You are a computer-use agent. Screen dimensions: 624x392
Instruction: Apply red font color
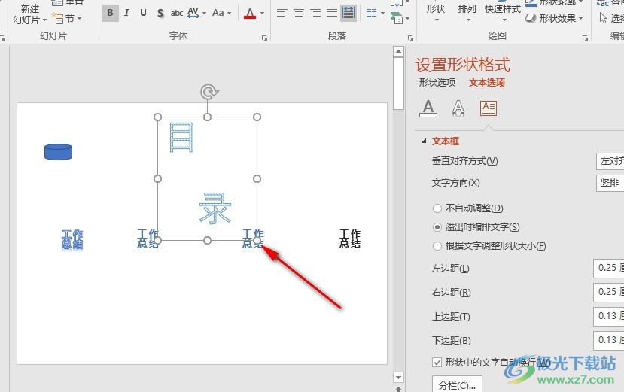pyautogui.click(x=250, y=13)
